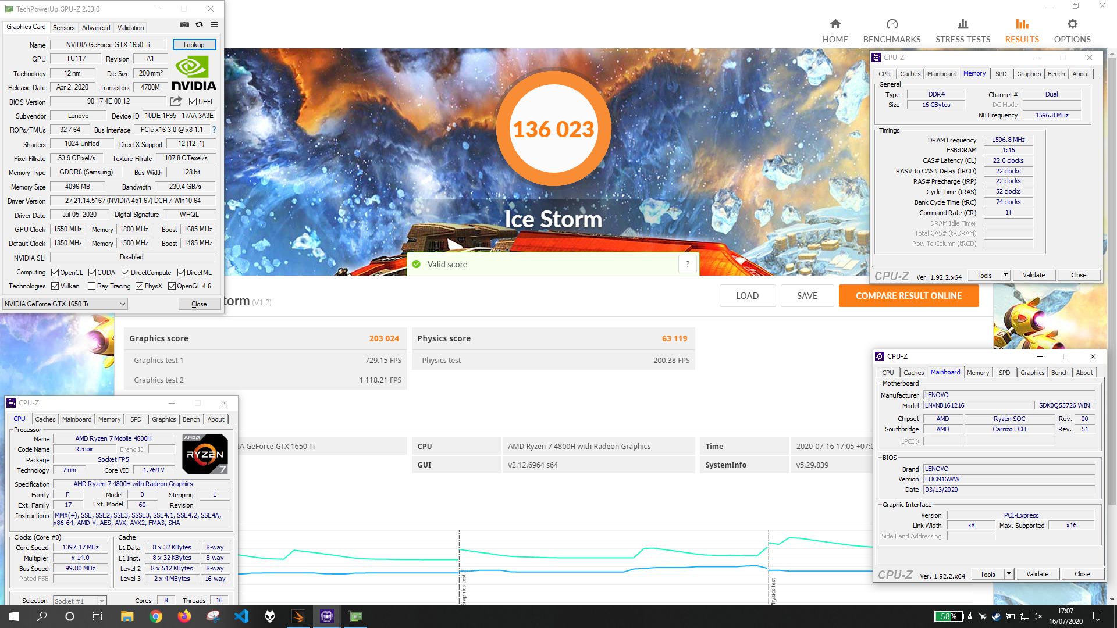Click the GPU name field in GPU-Z
The height and width of the screenshot is (628, 1117).
108,45
